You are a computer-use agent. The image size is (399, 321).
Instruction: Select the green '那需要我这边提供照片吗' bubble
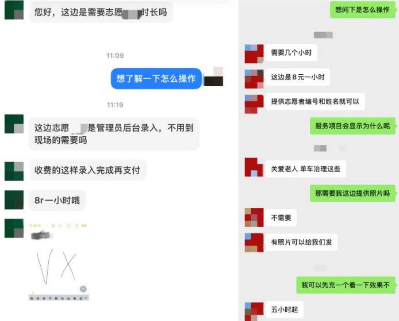pyautogui.click(x=353, y=193)
